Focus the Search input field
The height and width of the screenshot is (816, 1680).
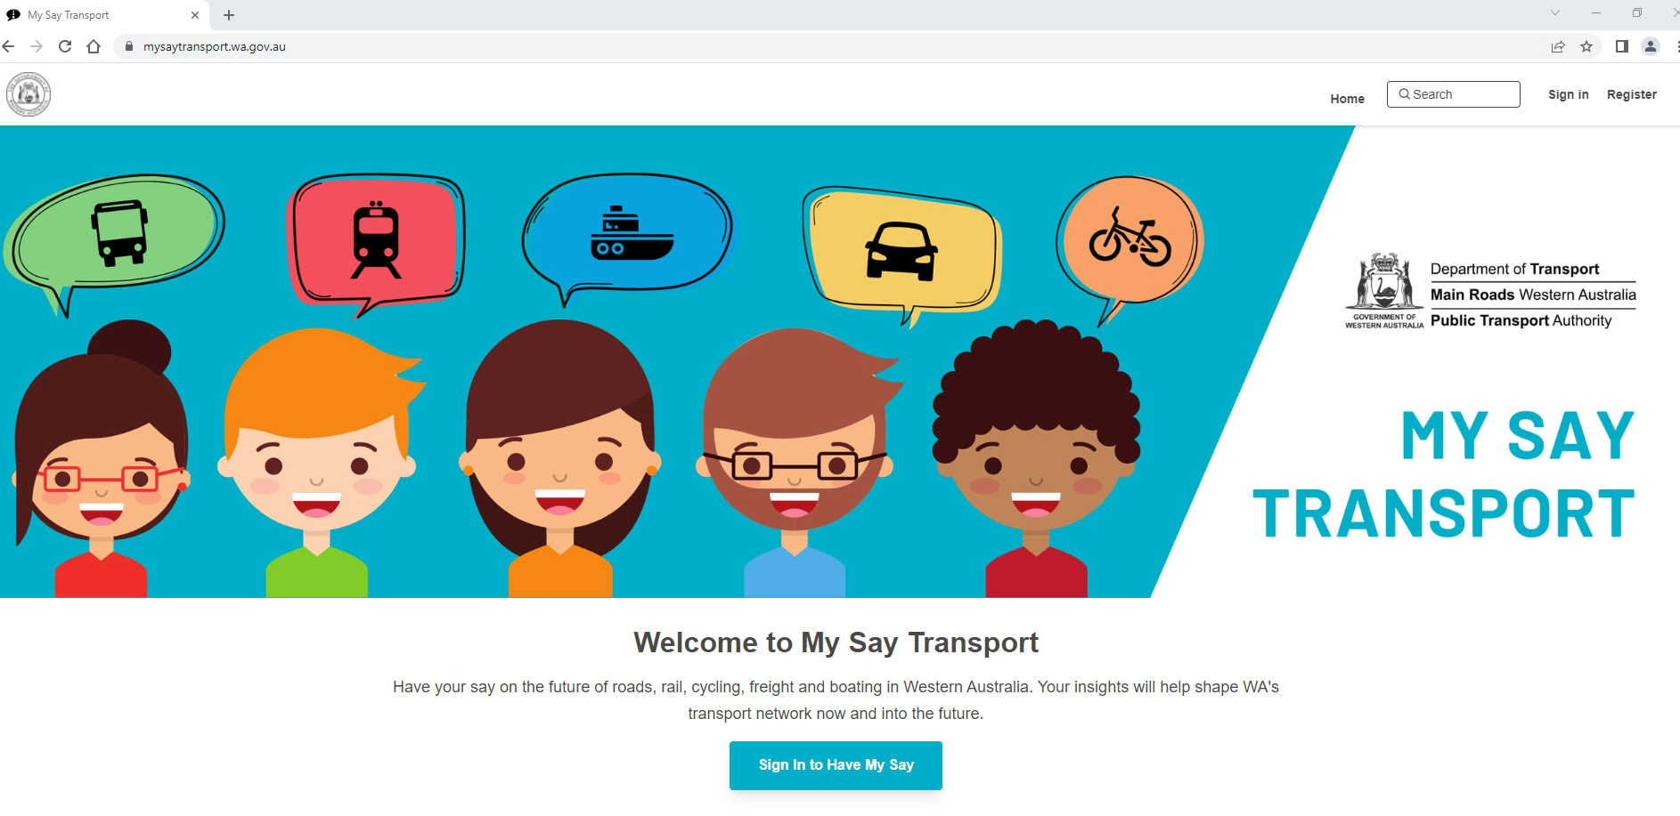(x=1453, y=94)
